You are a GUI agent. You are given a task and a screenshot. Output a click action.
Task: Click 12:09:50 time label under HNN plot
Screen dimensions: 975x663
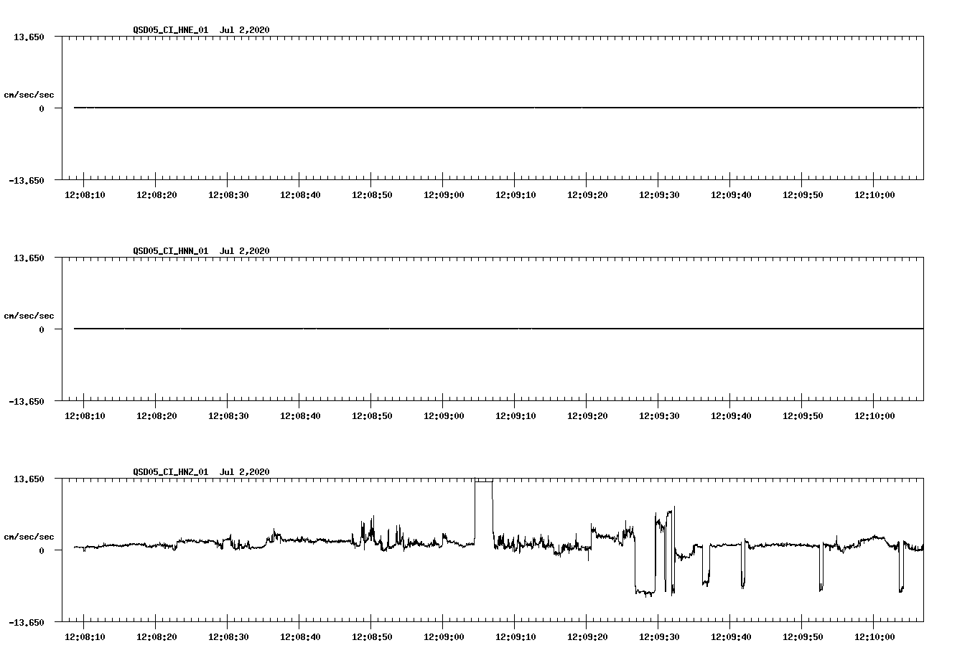[x=803, y=416]
